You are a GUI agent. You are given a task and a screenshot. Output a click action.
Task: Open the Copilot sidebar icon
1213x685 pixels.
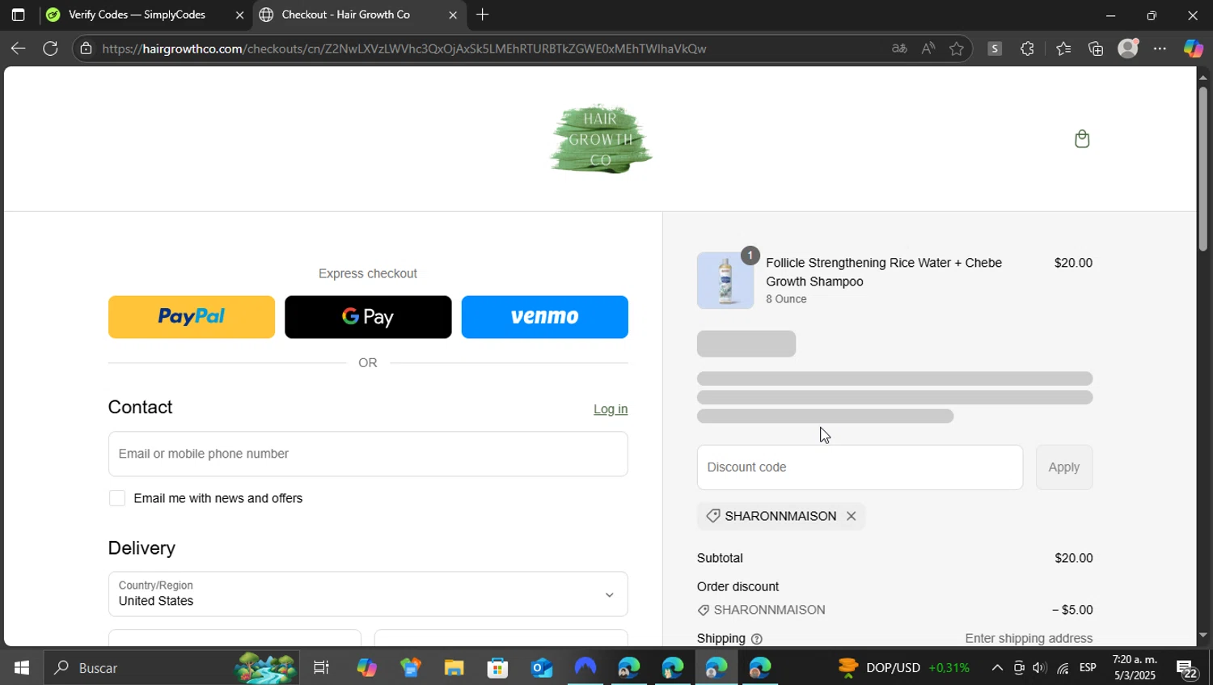pos(1194,49)
